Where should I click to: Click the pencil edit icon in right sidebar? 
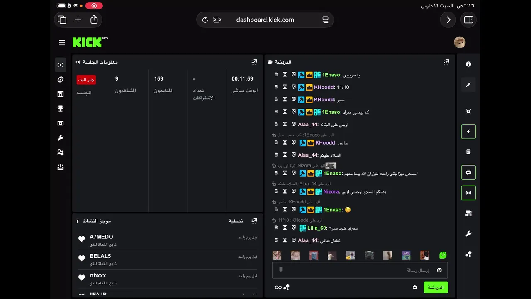pos(468,85)
